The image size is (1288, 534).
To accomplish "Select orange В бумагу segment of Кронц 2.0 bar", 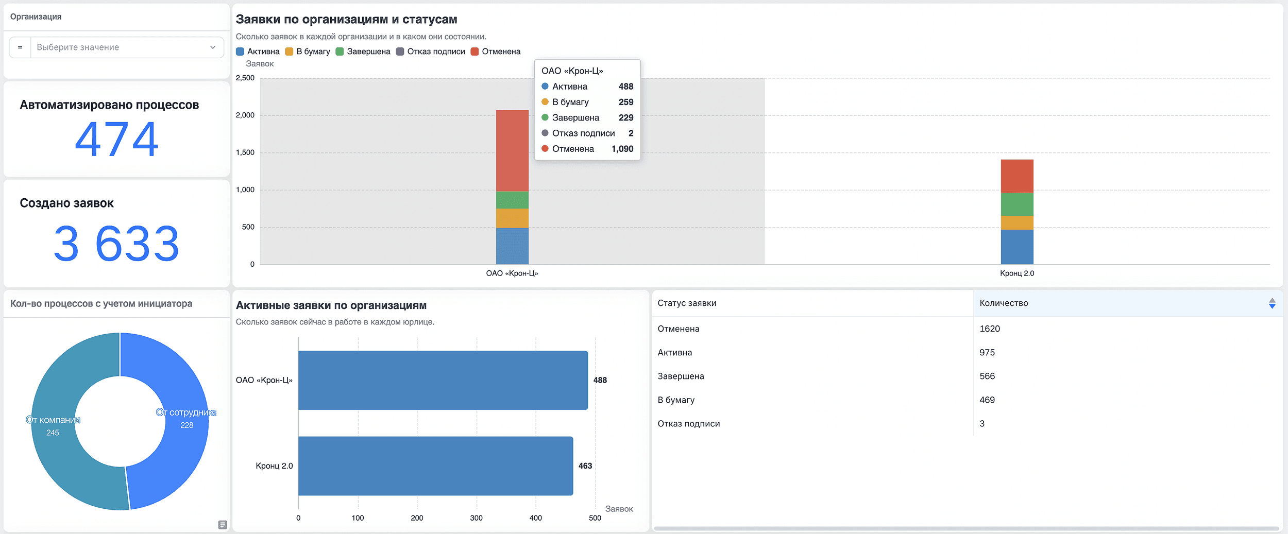I will (1017, 223).
